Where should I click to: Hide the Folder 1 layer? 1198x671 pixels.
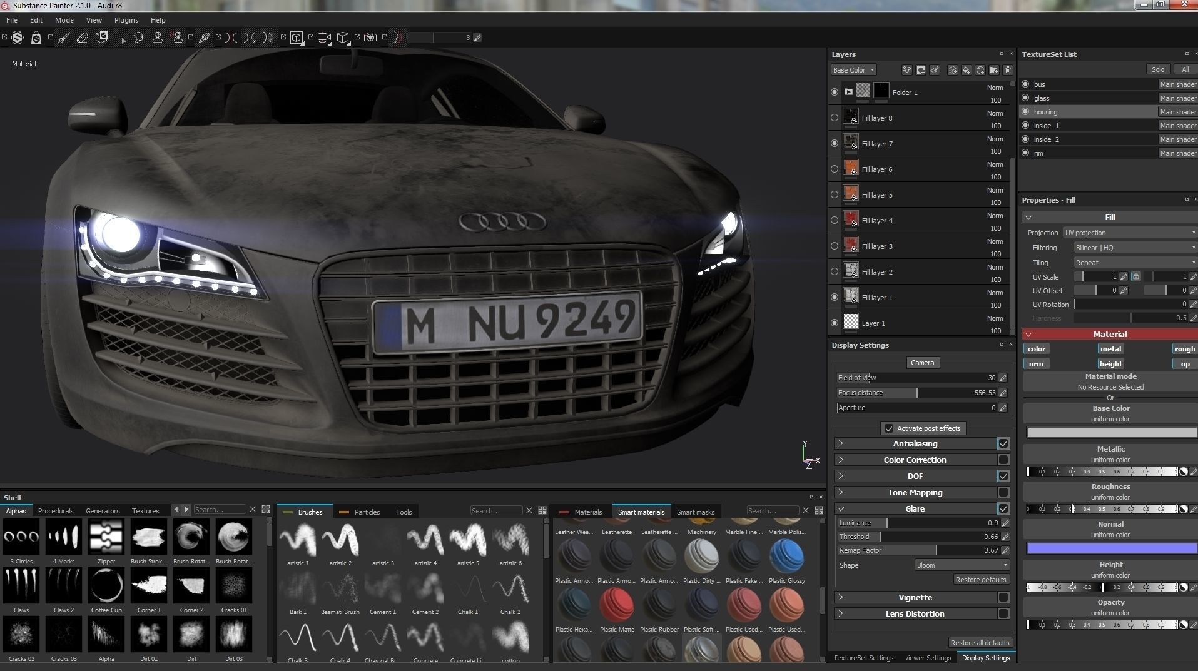(835, 92)
